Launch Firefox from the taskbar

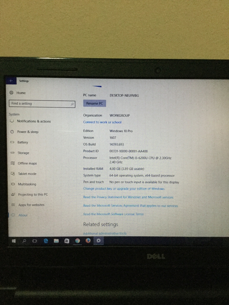[88, 241]
